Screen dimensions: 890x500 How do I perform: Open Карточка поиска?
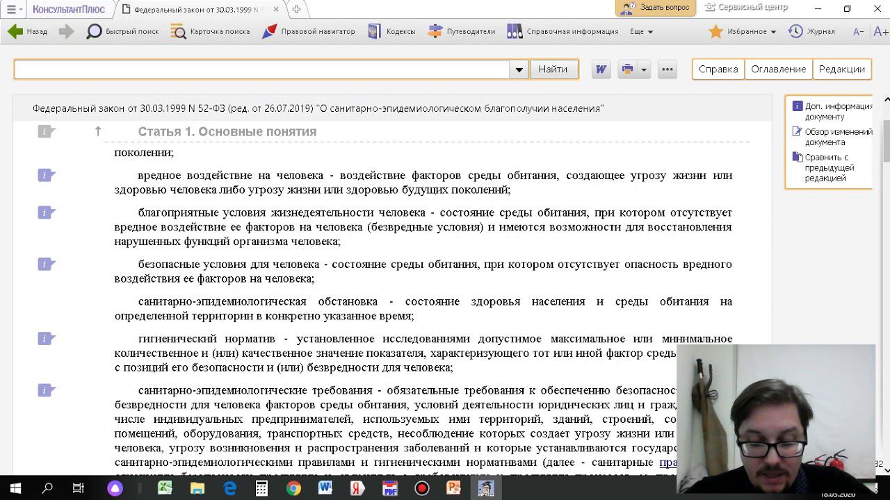pyautogui.click(x=210, y=31)
